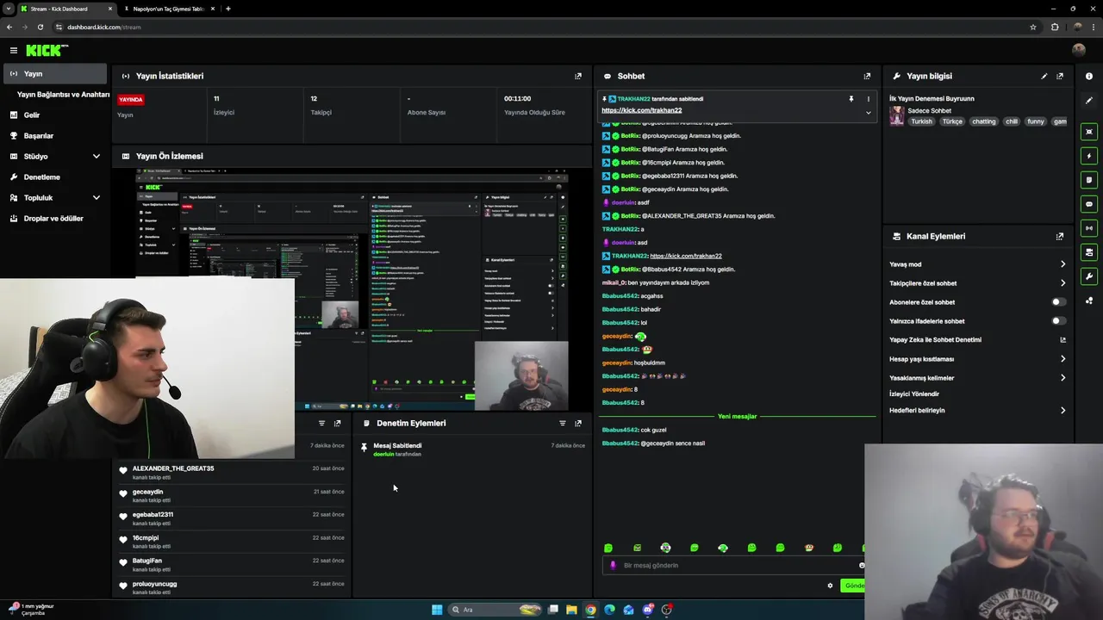Pop out the Sohbet chat panel

867,76
